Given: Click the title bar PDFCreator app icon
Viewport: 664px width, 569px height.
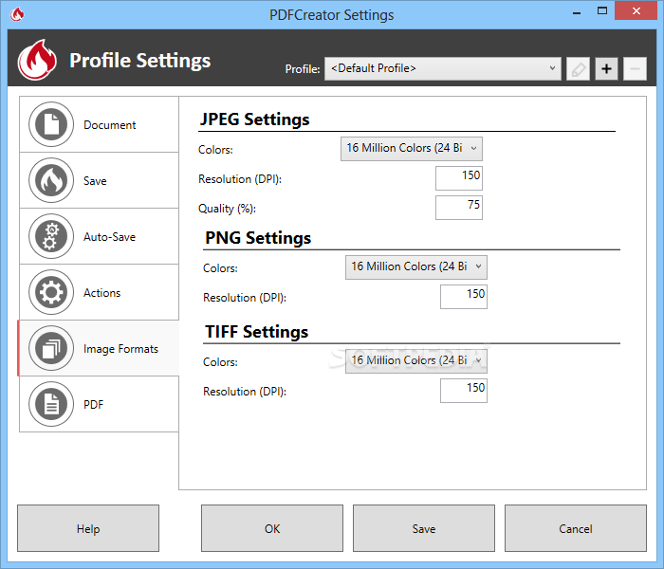Looking at the screenshot, I should [x=17, y=14].
